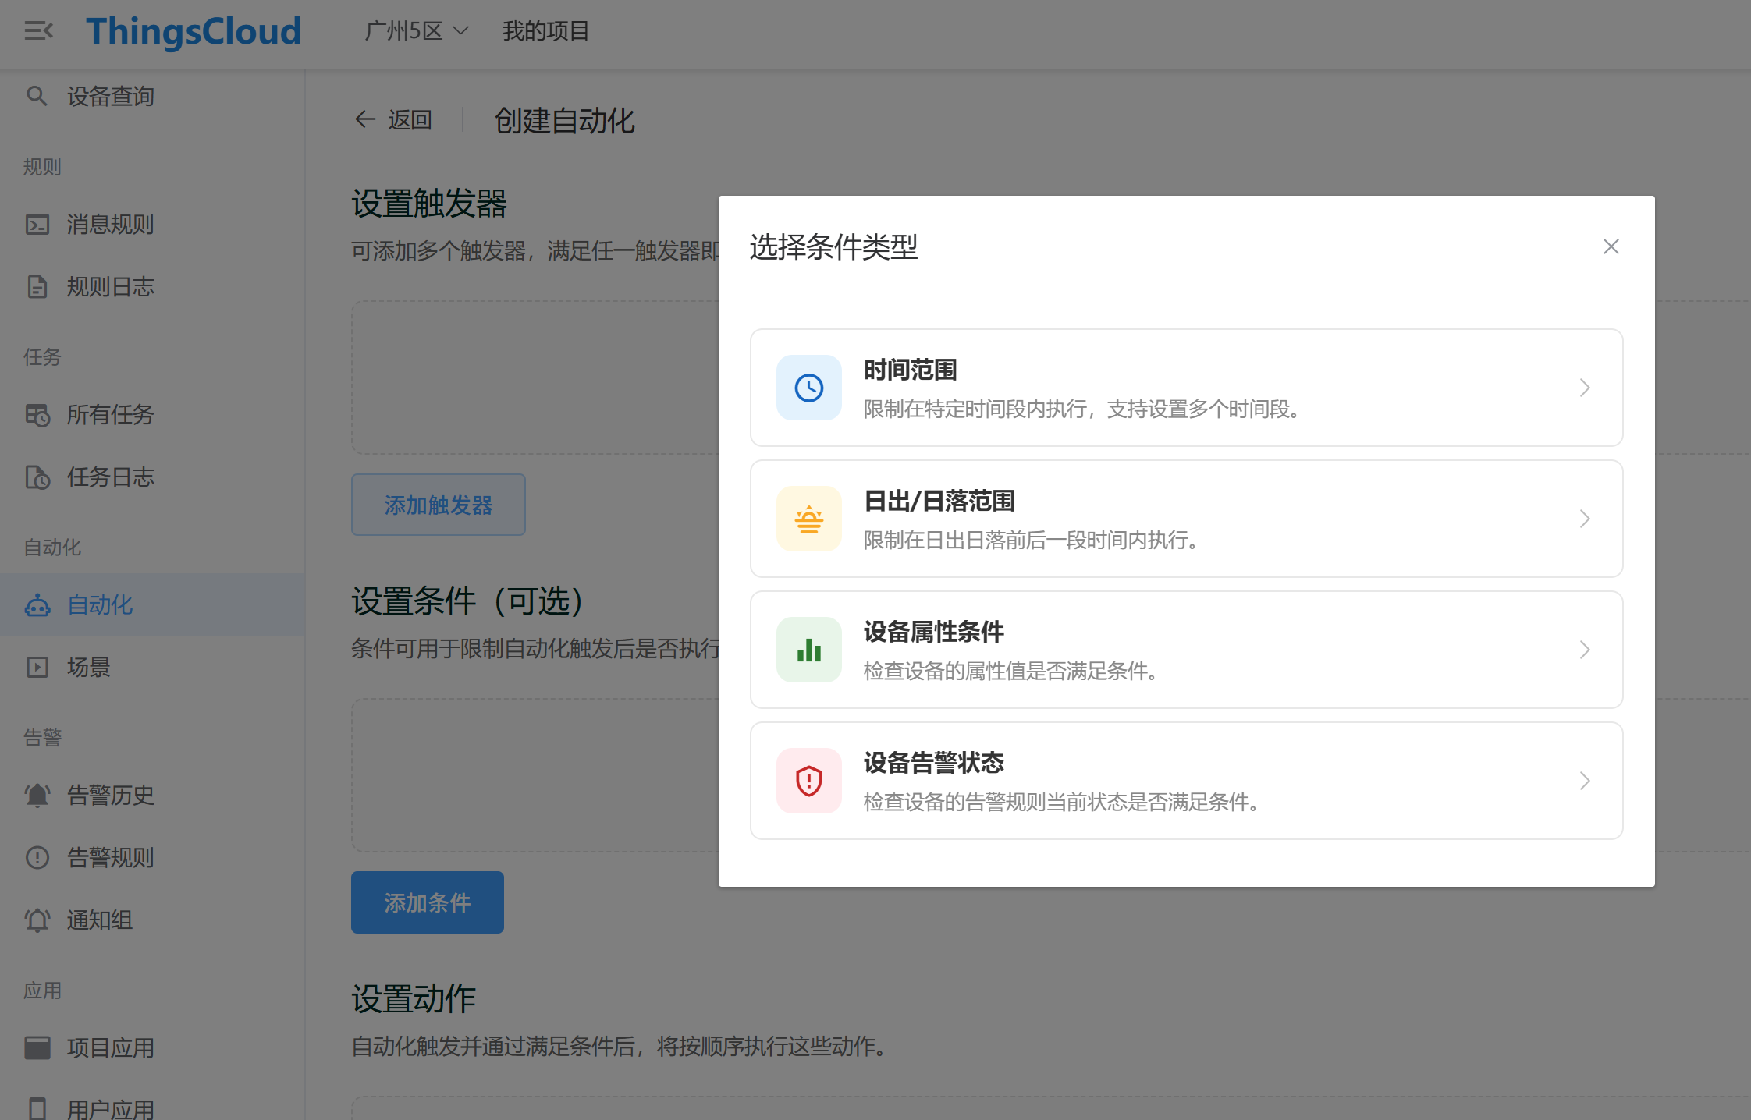Click the red shield 设备告警状态 icon
Screen dimensions: 1751x1120
coord(808,781)
